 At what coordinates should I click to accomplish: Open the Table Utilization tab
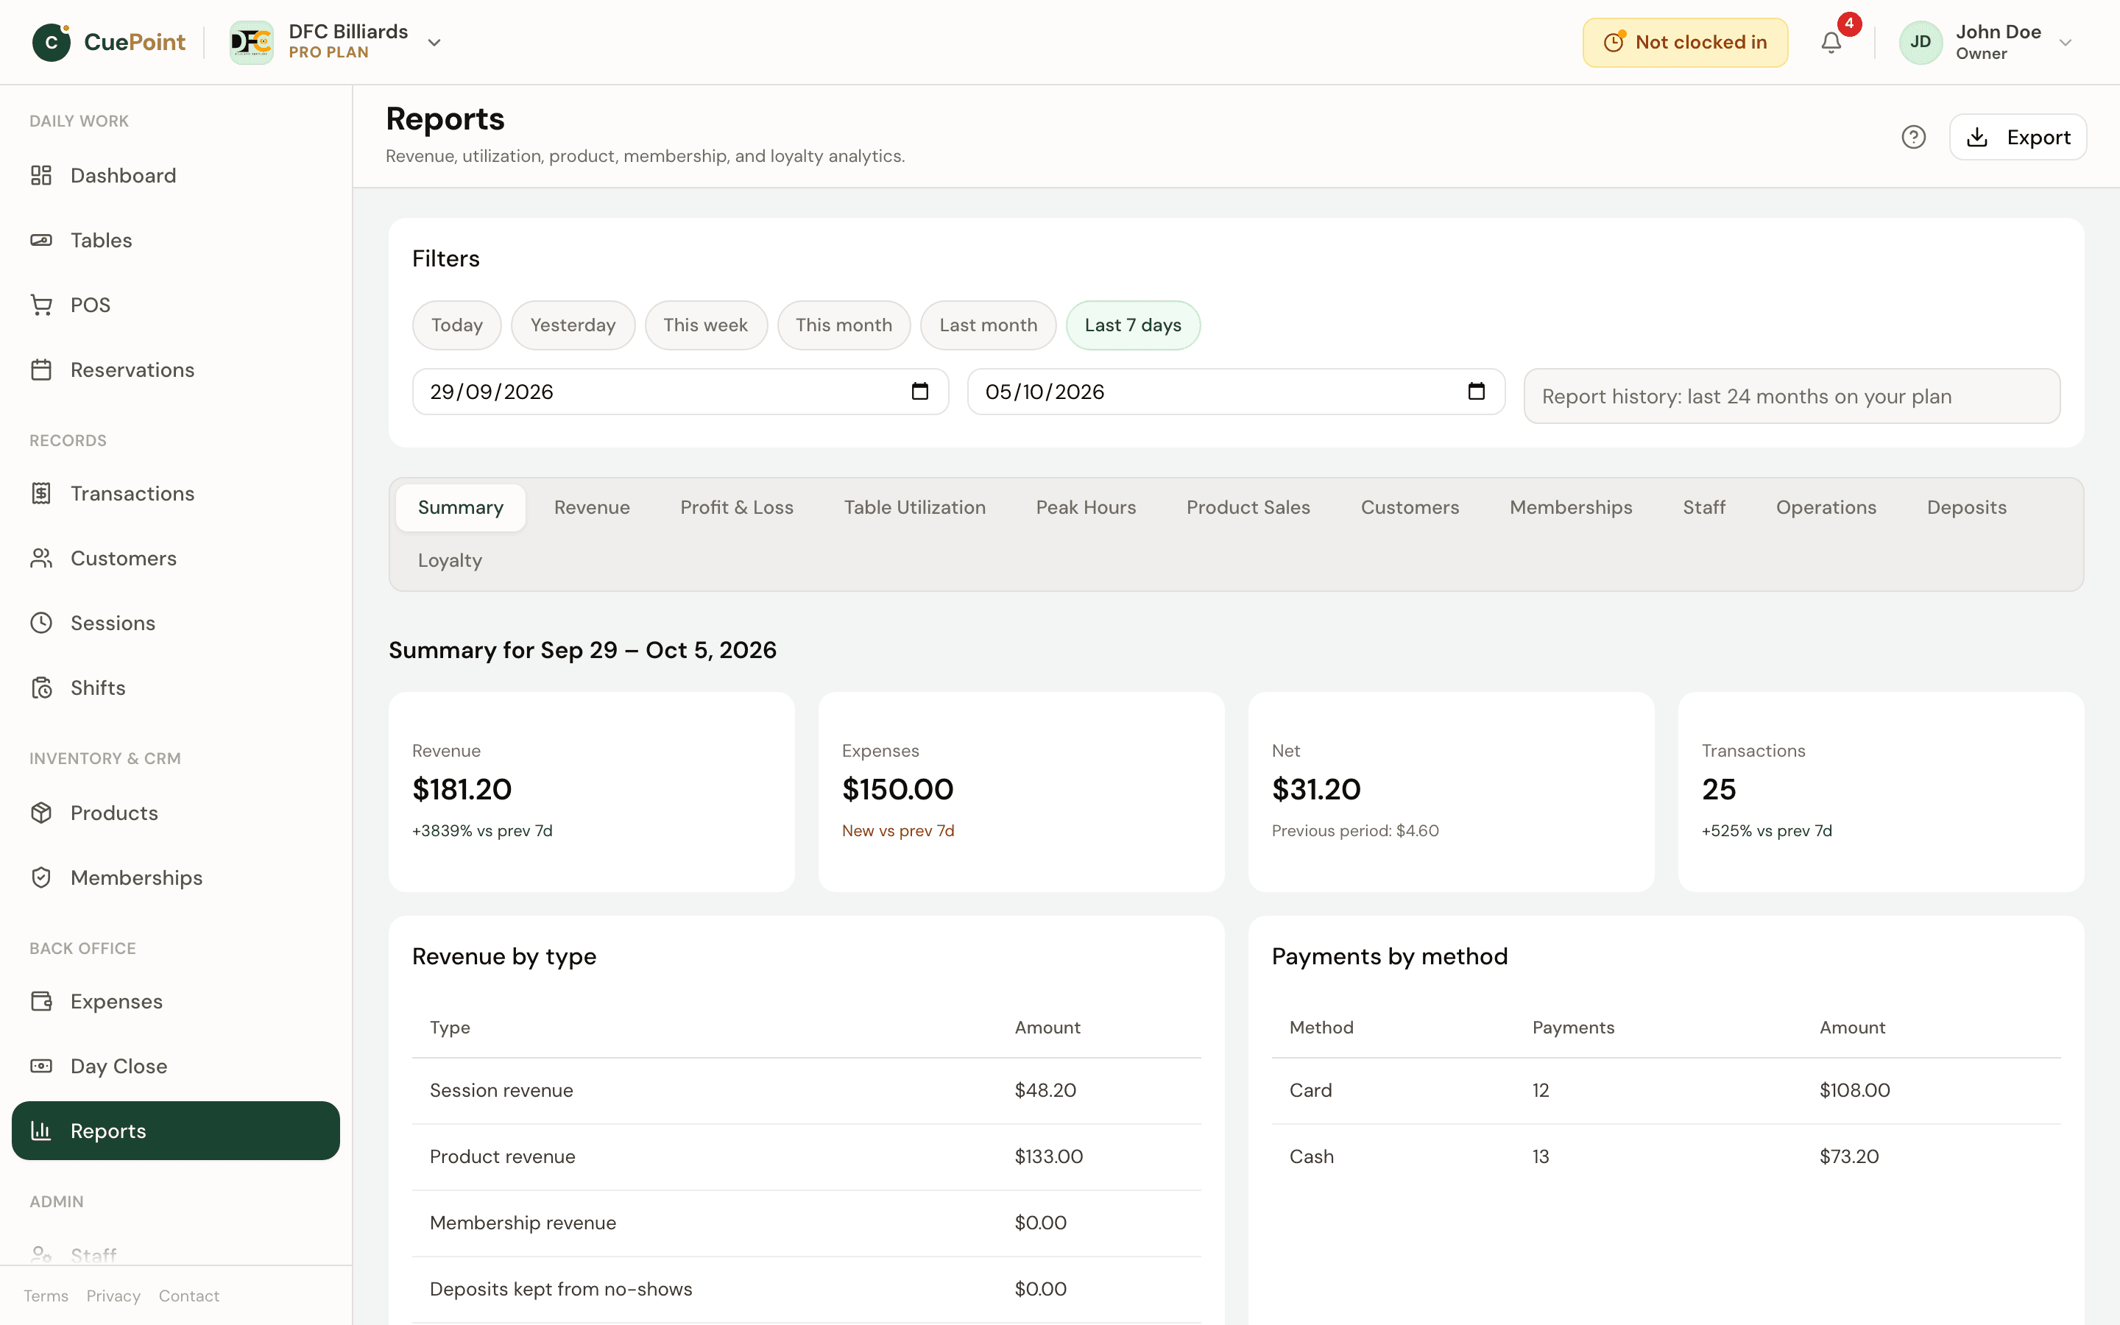coord(914,507)
